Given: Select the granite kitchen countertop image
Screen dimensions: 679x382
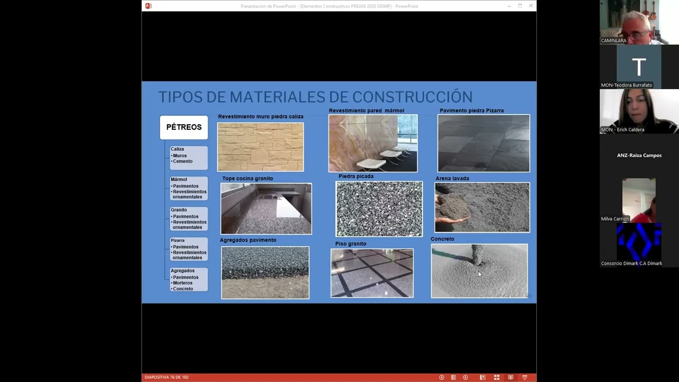Looking at the screenshot, I should 266,209.
